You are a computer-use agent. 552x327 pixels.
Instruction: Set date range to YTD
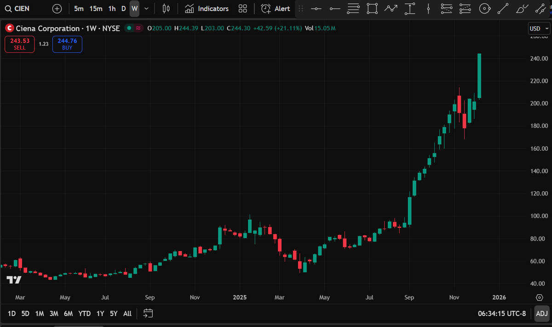point(84,314)
